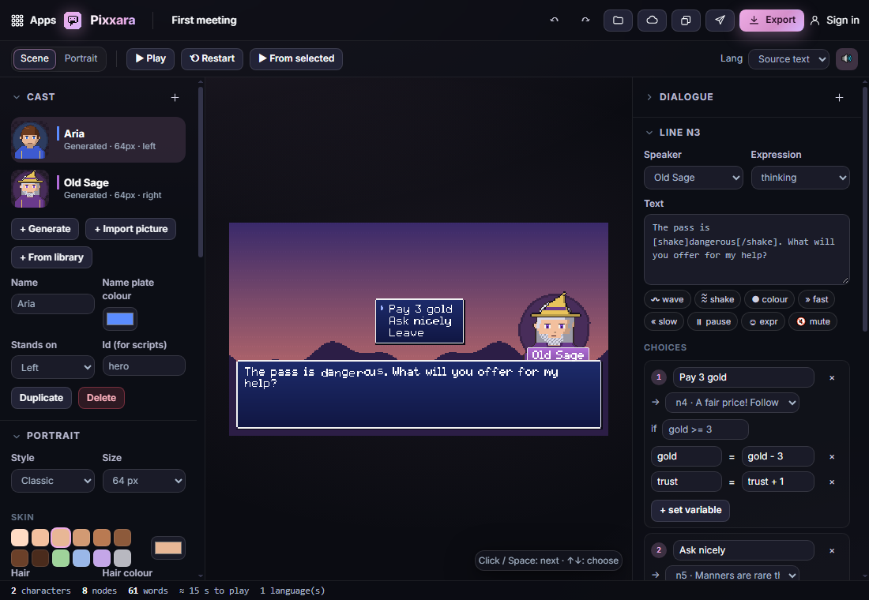869x600 pixels.
Task: Click the undo arrow icon
Action: [554, 21]
